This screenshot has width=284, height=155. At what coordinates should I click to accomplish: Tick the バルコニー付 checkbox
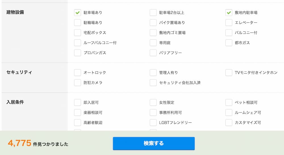coord(229,33)
